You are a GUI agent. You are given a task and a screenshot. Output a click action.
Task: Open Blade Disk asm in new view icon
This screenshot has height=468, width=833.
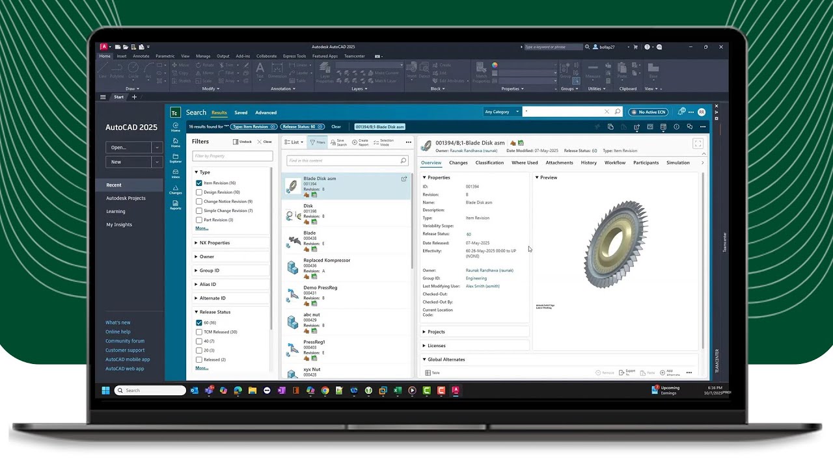coord(404,179)
